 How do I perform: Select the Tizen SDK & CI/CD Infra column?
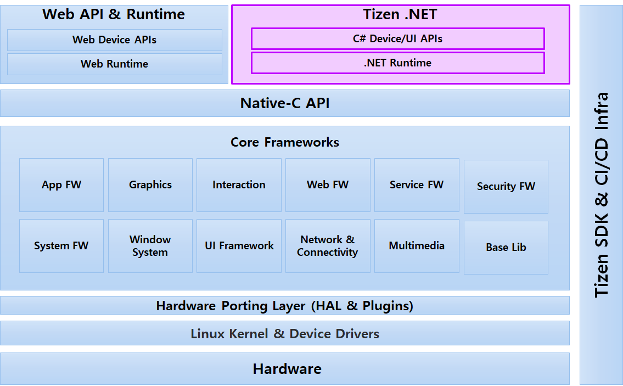coord(601,195)
